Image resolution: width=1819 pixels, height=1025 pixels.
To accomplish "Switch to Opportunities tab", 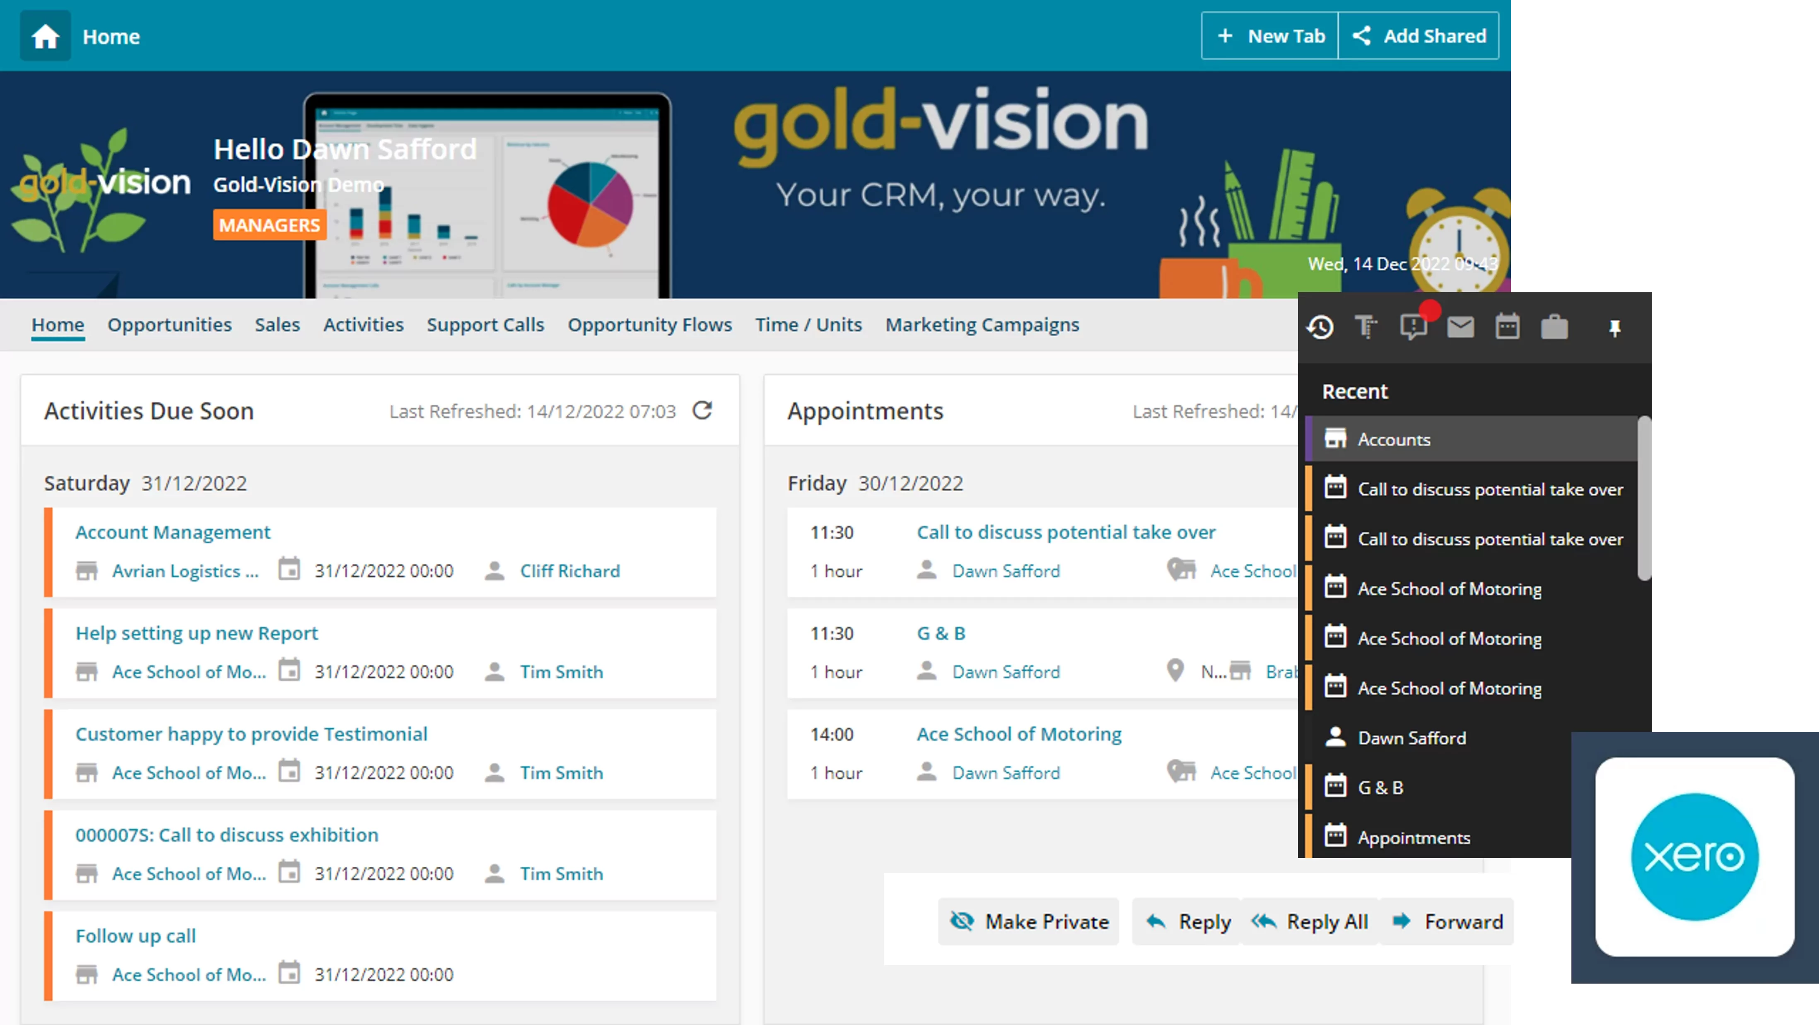I will 169,325.
